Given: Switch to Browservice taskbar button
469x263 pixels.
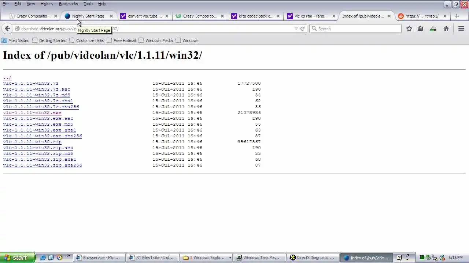Looking at the screenshot, I should tap(100, 258).
